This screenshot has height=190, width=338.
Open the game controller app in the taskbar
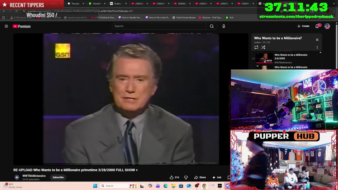coord(212,186)
